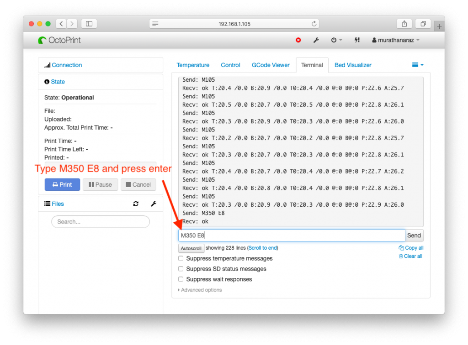Open a new Safari tab
This screenshot has width=468, height=345.
tap(439, 26)
